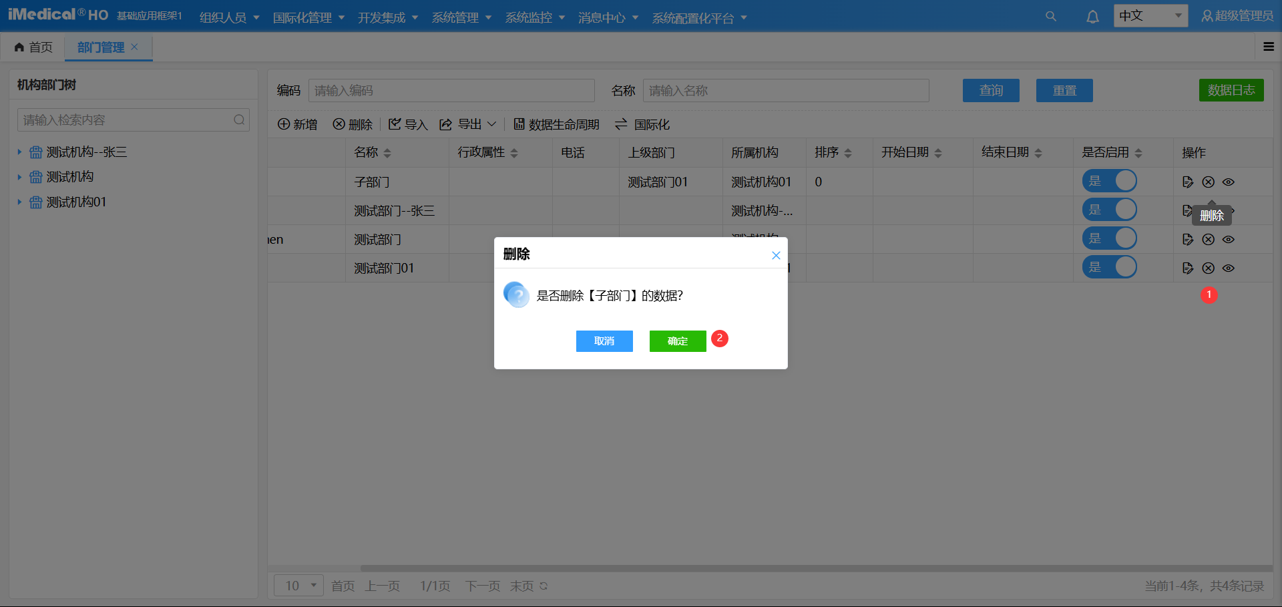Expand the 测试机构--张三 tree node
The width and height of the screenshot is (1282, 607).
coord(19,152)
